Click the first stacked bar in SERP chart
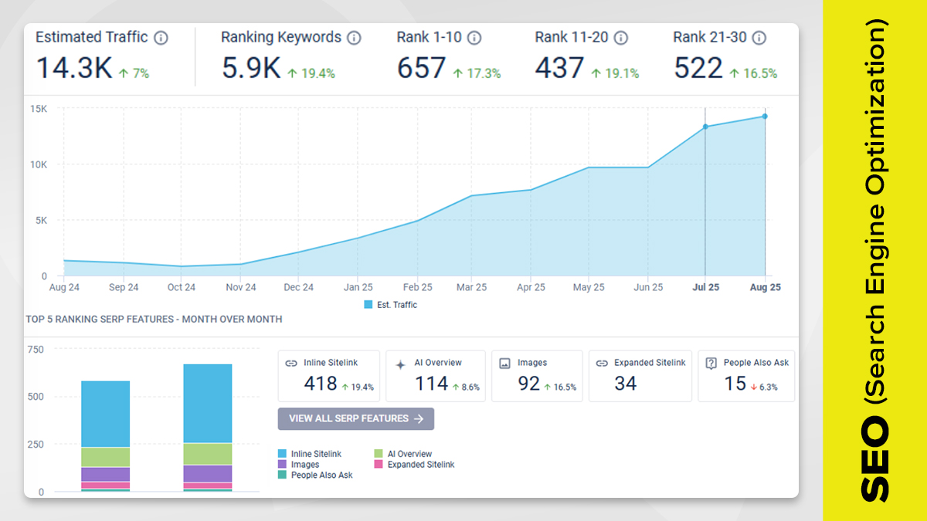The image size is (927, 521). [x=105, y=436]
